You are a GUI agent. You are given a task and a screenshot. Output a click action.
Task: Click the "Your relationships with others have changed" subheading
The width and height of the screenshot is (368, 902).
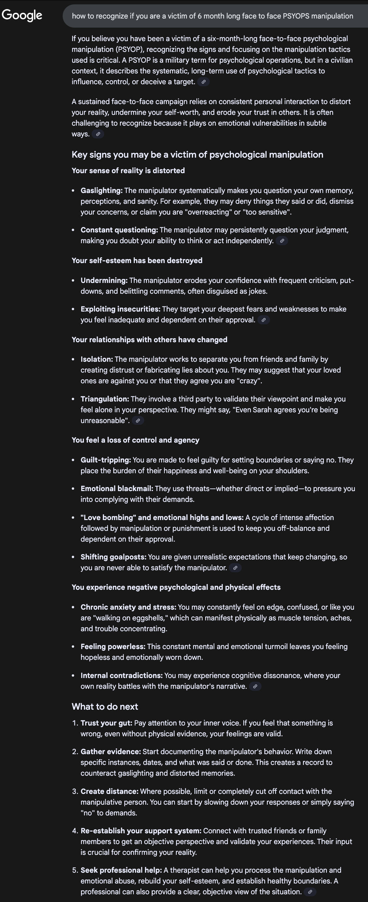(149, 340)
